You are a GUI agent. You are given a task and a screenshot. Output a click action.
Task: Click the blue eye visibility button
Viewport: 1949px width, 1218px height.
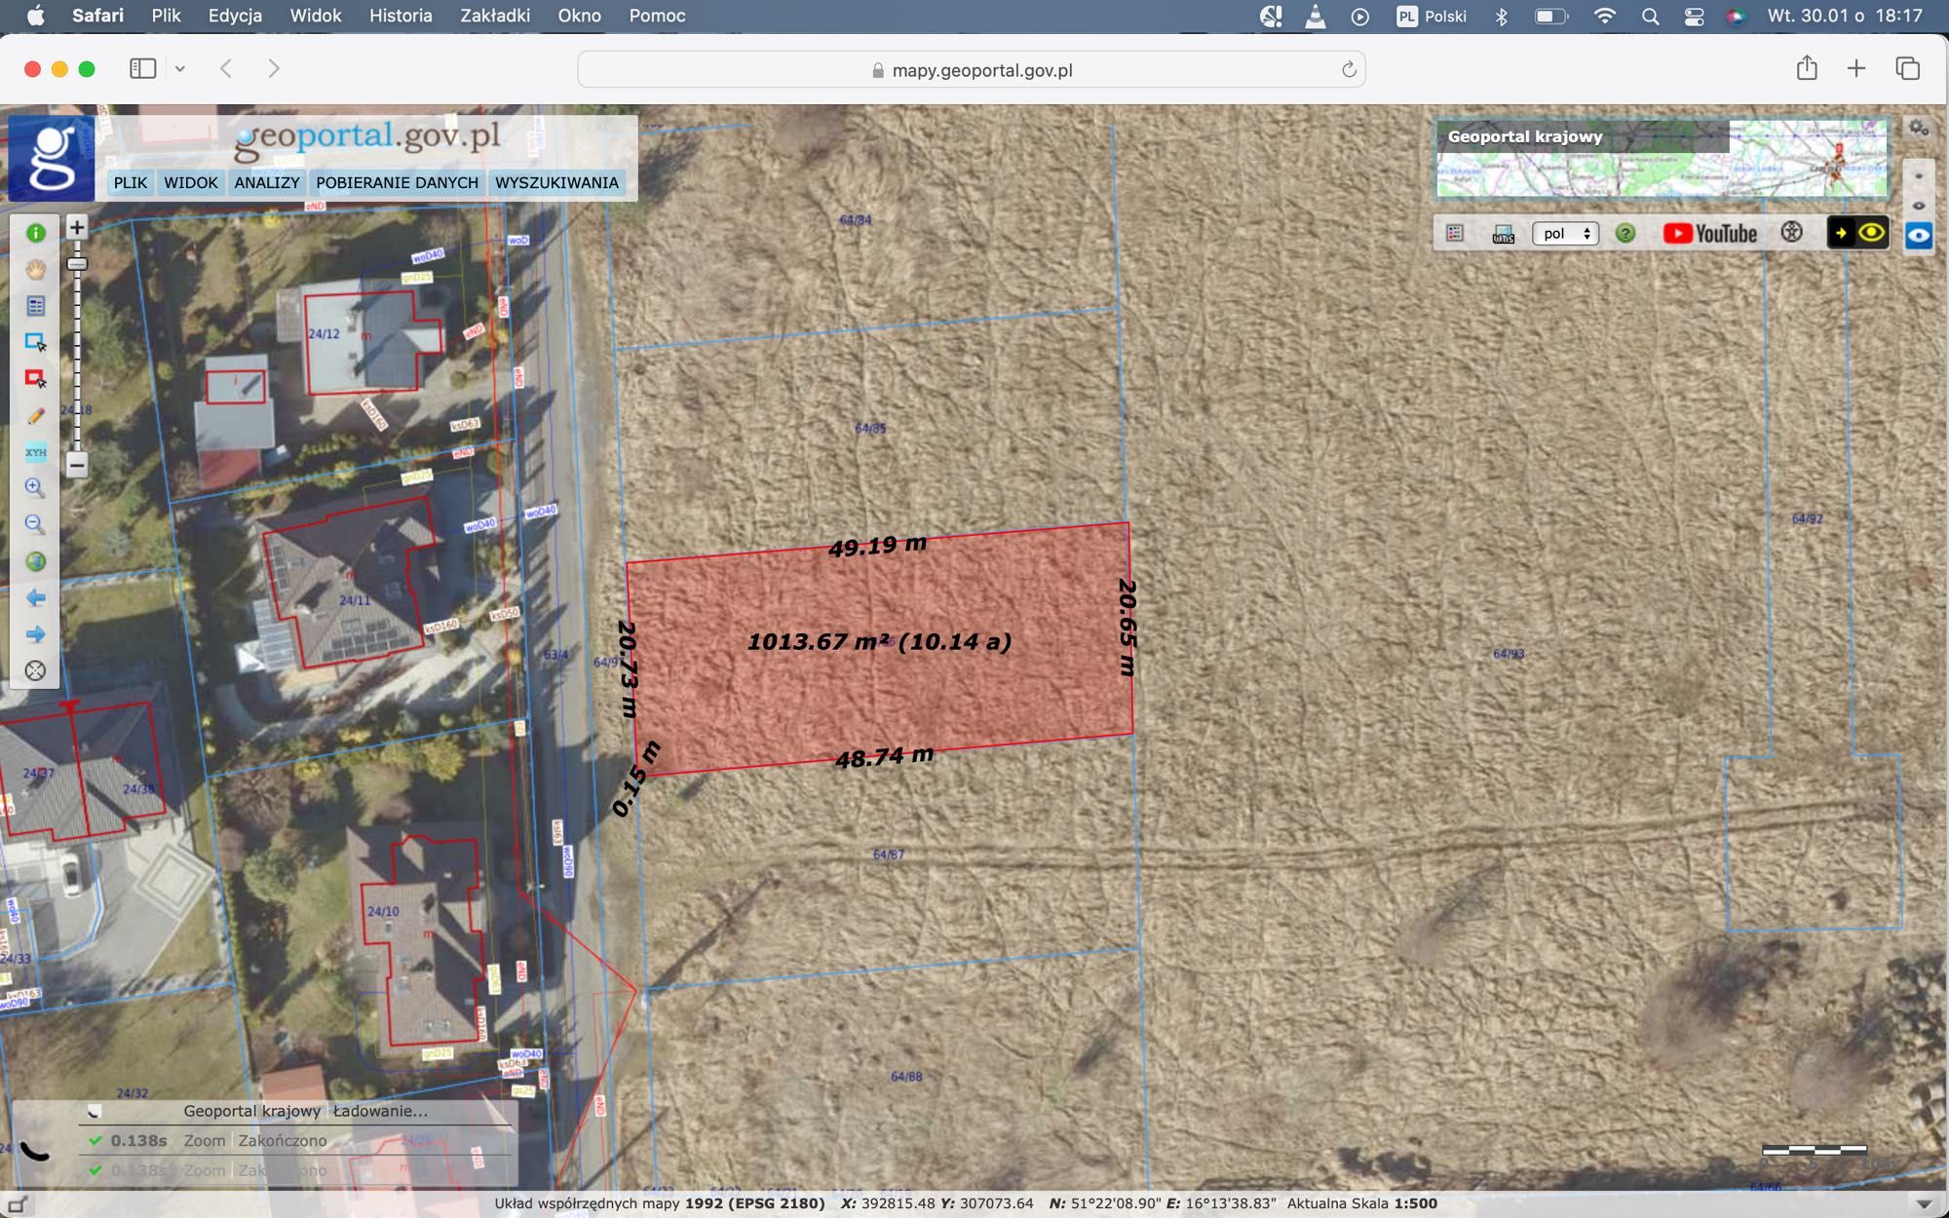tap(1919, 237)
